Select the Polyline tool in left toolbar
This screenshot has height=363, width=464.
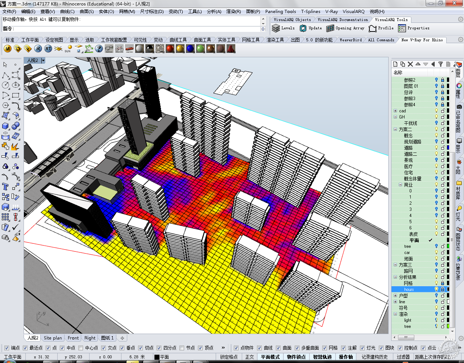point(5,75)
